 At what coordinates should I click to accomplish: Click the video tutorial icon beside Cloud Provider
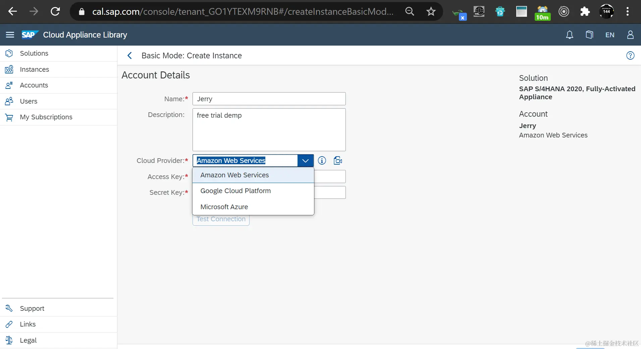[x=338, y=161]
